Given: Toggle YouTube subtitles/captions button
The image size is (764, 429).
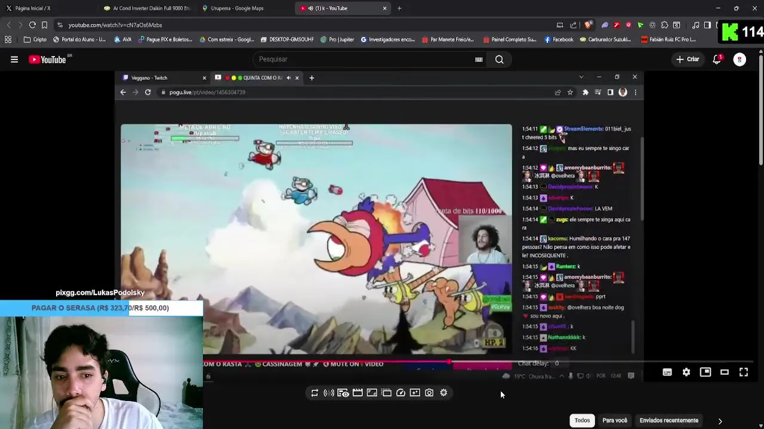Looking at the screenshot, I should pos(667,372).
